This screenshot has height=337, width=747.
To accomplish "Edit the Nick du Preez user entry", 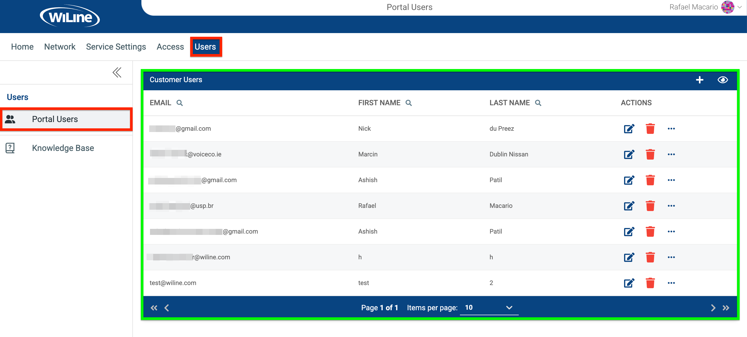I will click(629, 129).
